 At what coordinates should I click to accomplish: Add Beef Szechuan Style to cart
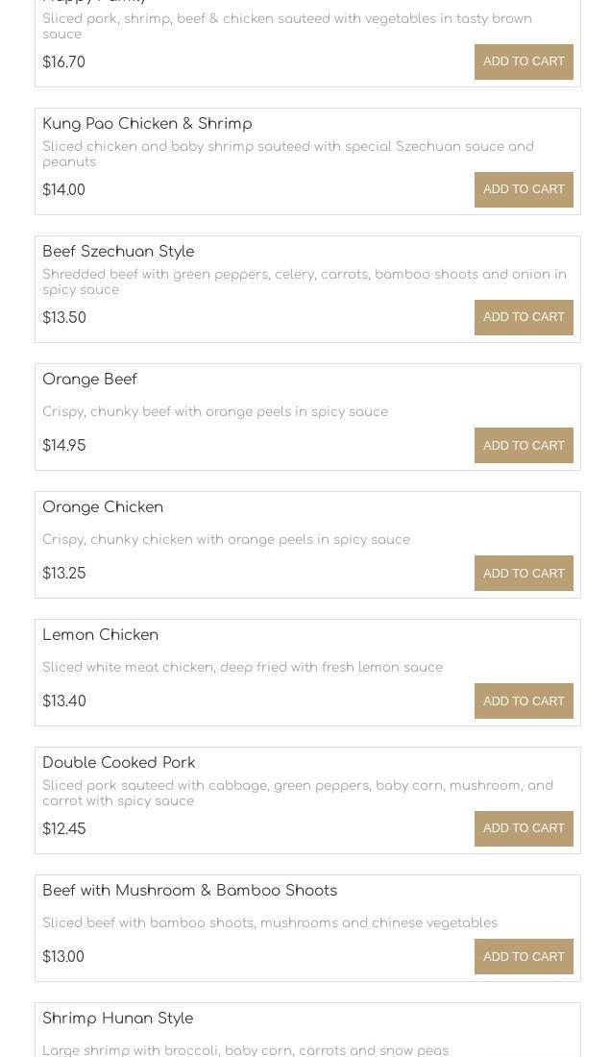coord(524,317)
